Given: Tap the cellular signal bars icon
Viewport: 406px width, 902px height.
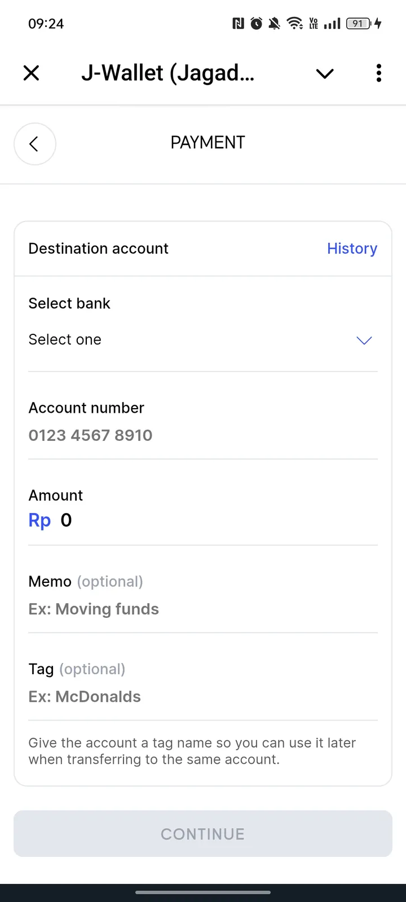Looking at the screenshot, I should click(333, 24).
